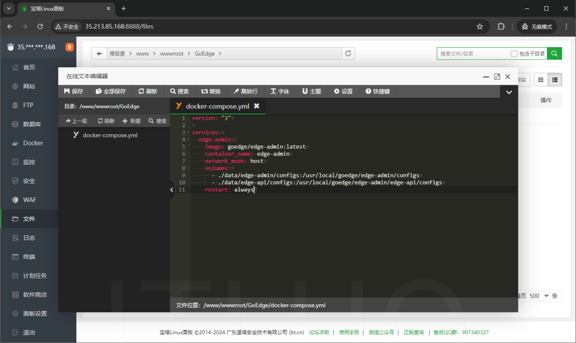Refresh the file tree using 刷新
Image resolution: width=576 pixels, height=343 pixels.
(x=106, y=121)
